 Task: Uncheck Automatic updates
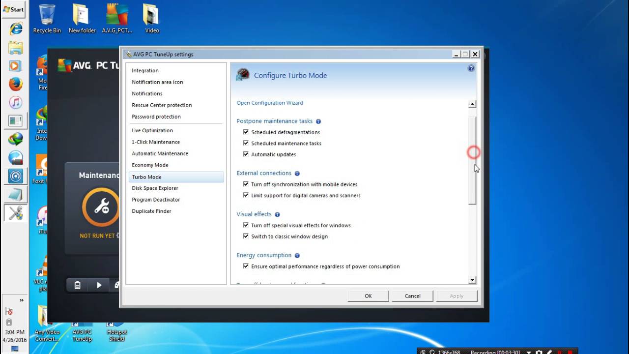[x=246, y=154]
